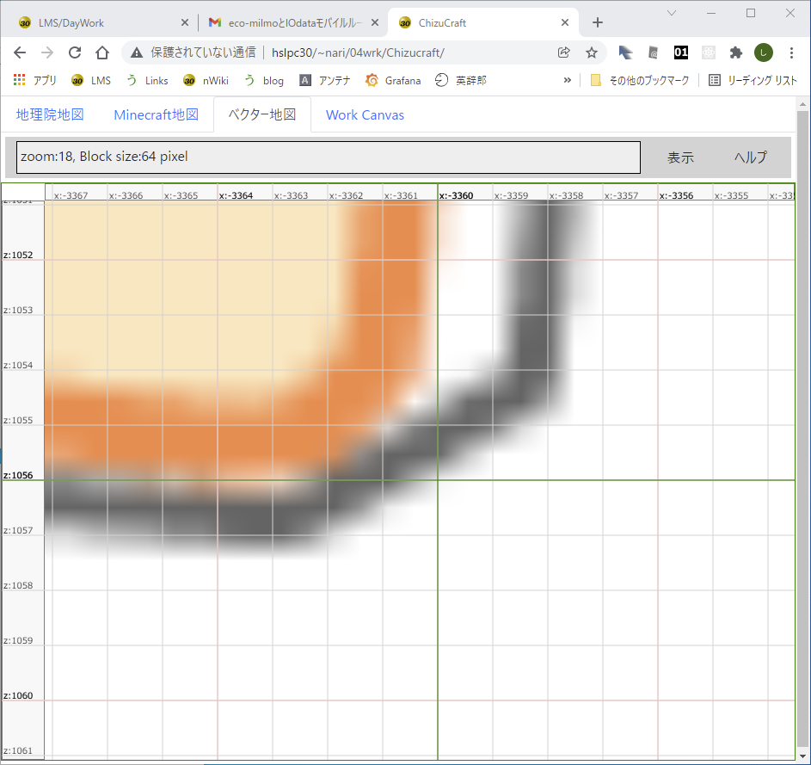Click the back navigation arrow
Image resolution: width=811 pixels, height=765 pixels.
click(x=20, y=52)
